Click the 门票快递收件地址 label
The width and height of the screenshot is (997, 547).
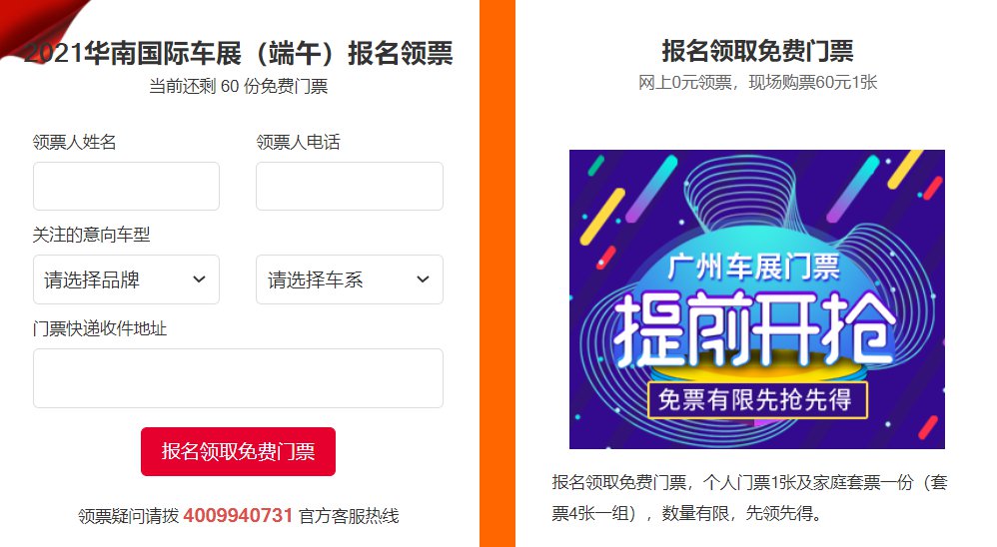coord(100,327)
